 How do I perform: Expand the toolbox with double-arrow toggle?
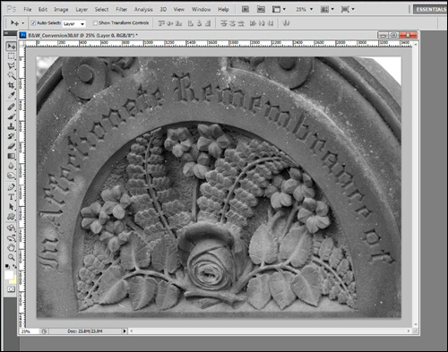(x=6, y=33)
